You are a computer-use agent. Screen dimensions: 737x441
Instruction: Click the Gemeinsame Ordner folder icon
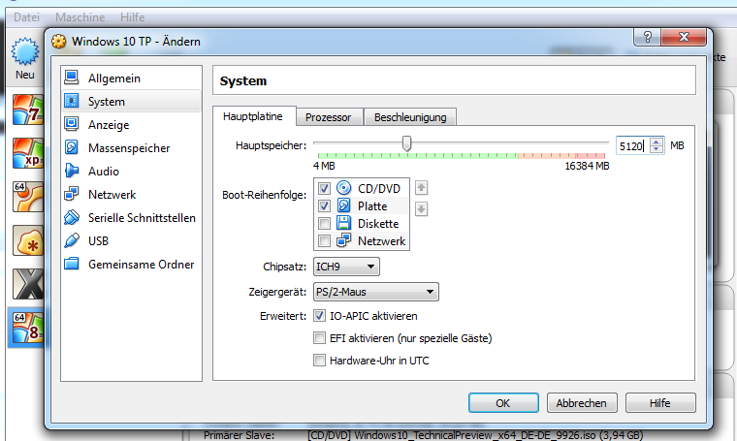(x=72, y=264)
